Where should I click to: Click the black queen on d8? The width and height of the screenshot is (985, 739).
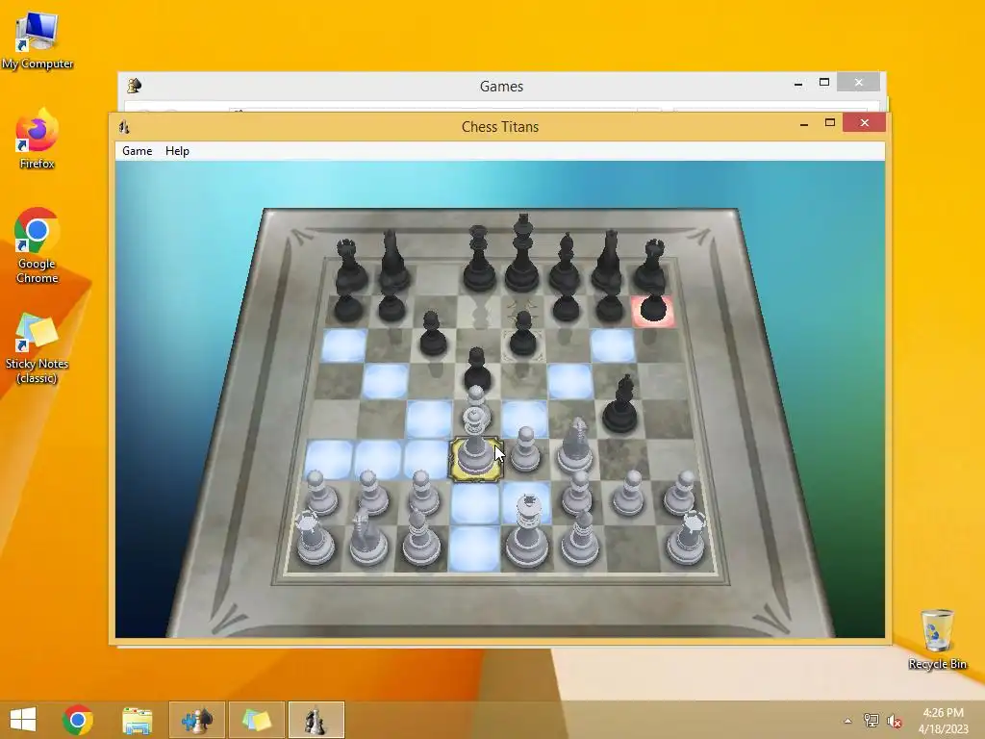coord(479,259)
